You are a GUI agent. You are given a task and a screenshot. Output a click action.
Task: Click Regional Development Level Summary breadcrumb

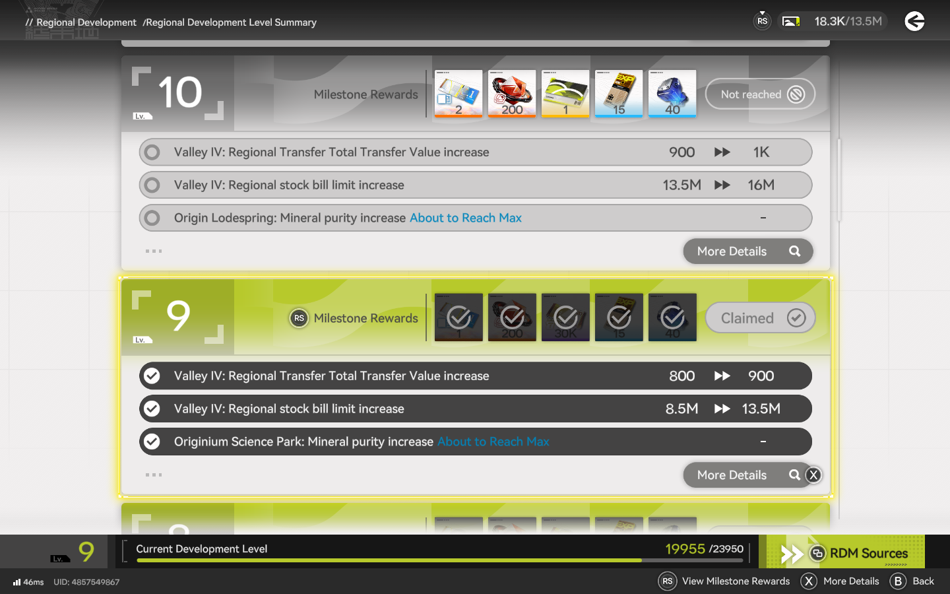(230, 22)
